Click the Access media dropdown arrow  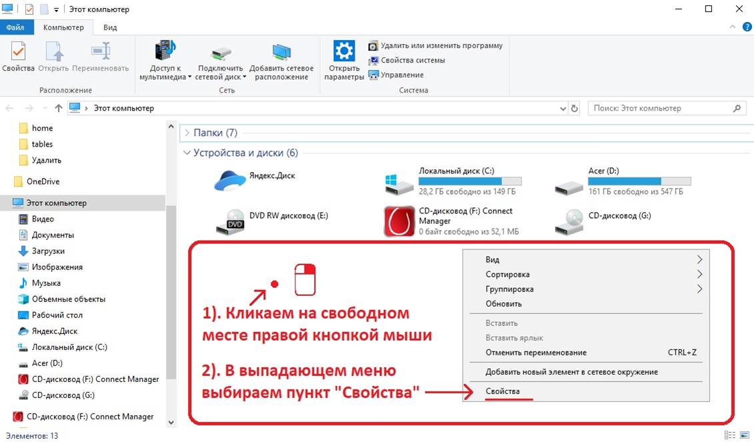189,77
